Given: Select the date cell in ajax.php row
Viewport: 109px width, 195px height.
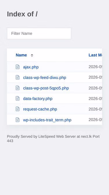Looking at the screenshot, I should [95, 67].
